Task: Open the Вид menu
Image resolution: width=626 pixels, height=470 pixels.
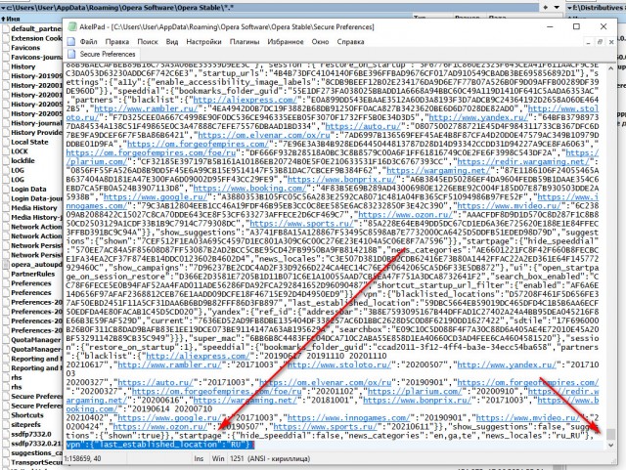Action: pos(172,41)
